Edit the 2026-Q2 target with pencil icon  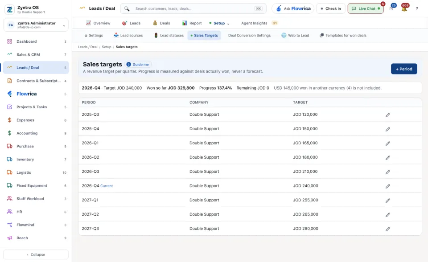[x=387, y=158]
